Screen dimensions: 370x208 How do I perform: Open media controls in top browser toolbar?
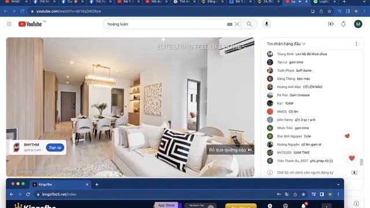point(339,11)
